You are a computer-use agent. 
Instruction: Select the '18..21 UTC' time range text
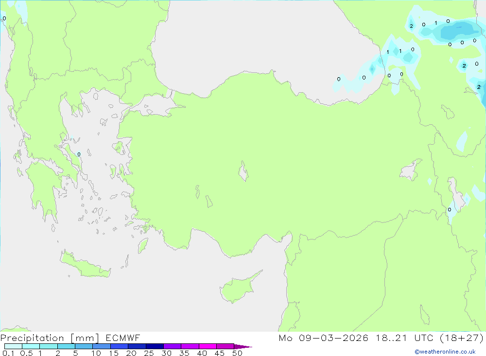tap(404, 338)
